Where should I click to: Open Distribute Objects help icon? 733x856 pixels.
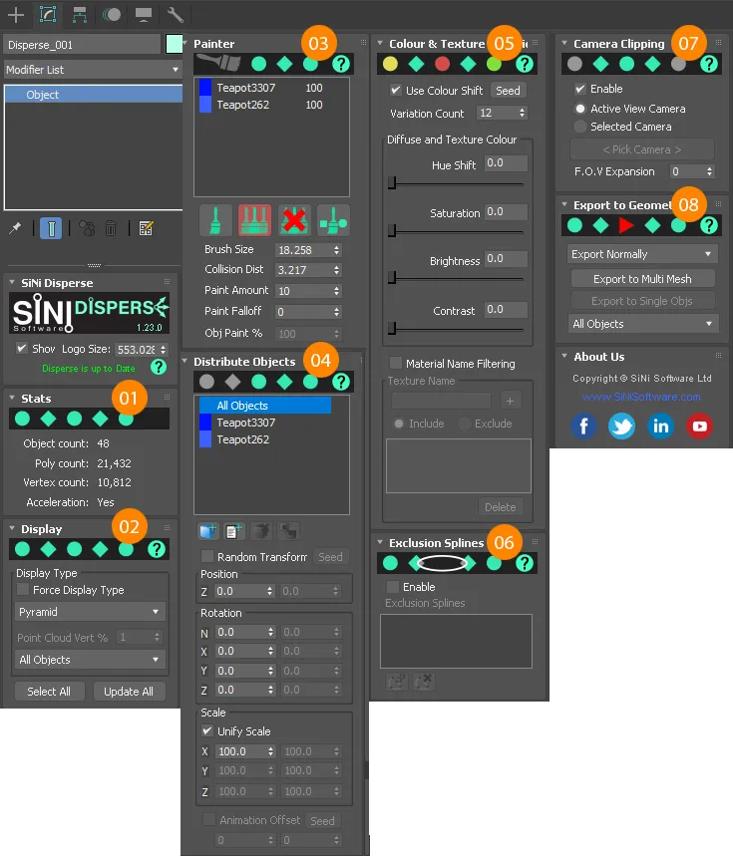point(341,382)
